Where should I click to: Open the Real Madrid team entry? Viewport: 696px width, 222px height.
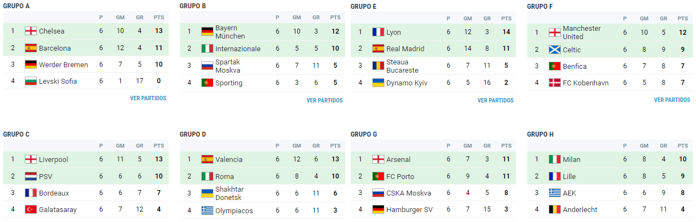click(405, 48)
